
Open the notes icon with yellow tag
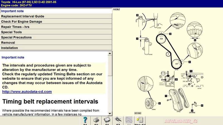140,121
